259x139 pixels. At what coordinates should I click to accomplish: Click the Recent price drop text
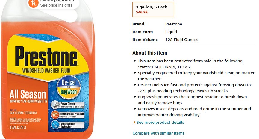pos(57,1)
